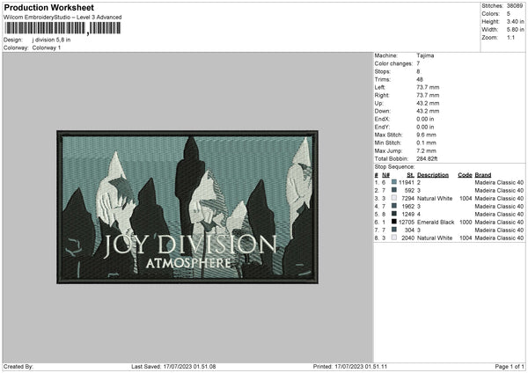Image resolution: width=528 pixels, height=373 pixels.
Task: Click the 'Page 1 of 1' footer text
Action: 510,367
